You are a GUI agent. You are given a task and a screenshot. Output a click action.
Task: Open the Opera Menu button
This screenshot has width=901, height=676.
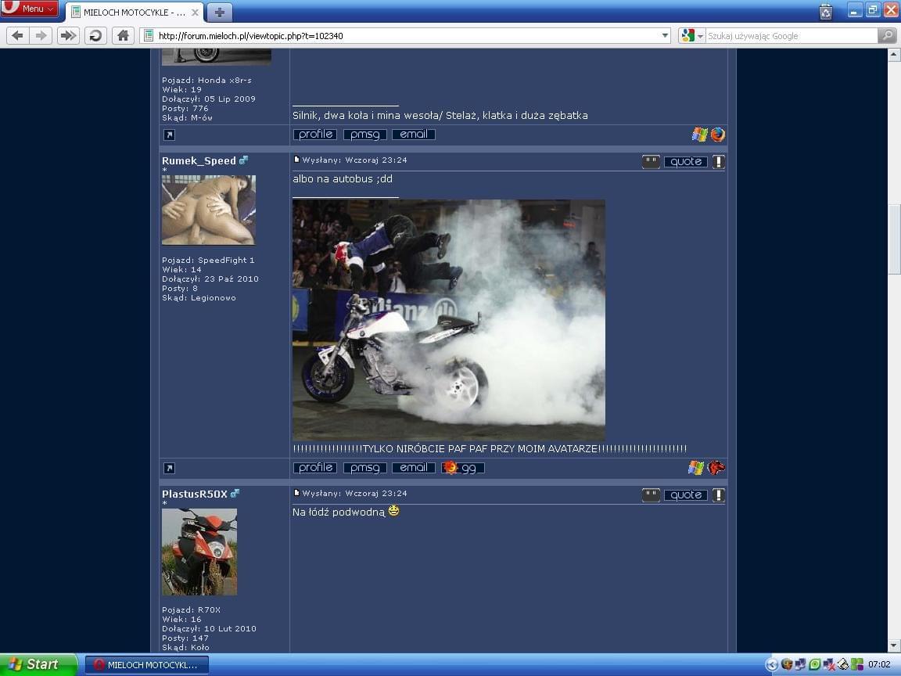pos(30,9)
